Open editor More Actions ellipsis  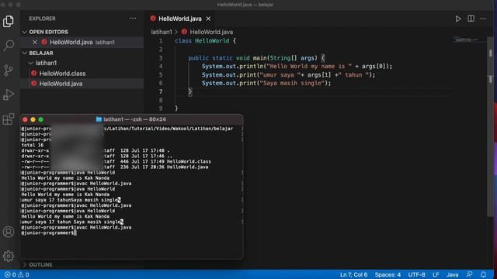[483, 19]
